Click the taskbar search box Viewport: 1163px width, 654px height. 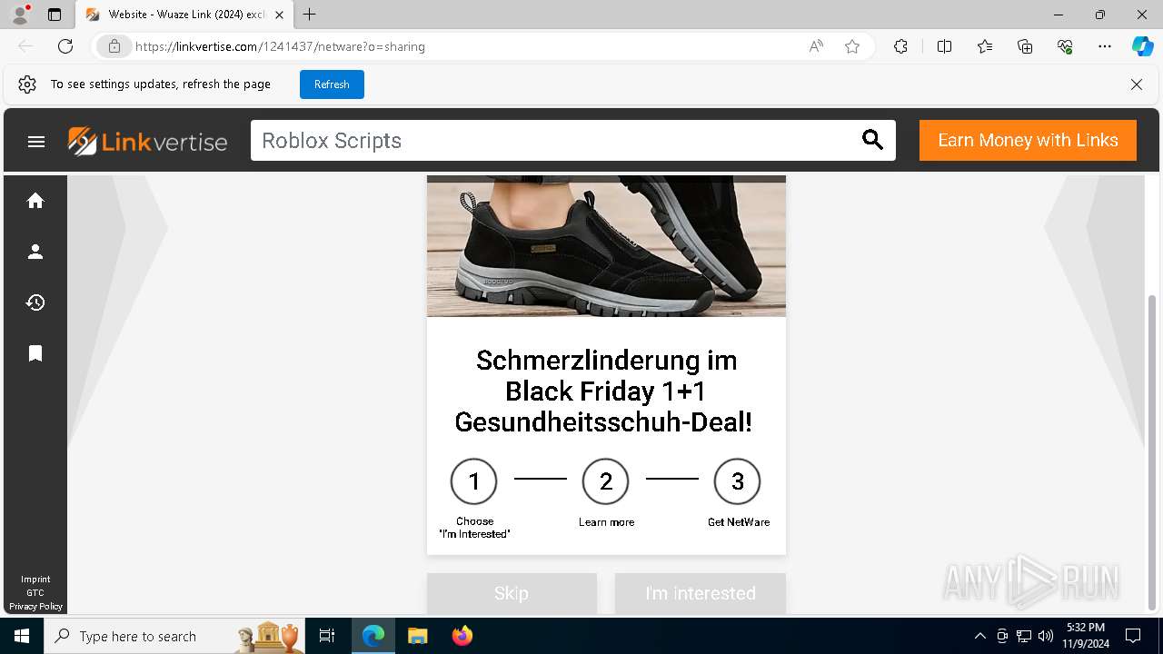click(174, 636)
